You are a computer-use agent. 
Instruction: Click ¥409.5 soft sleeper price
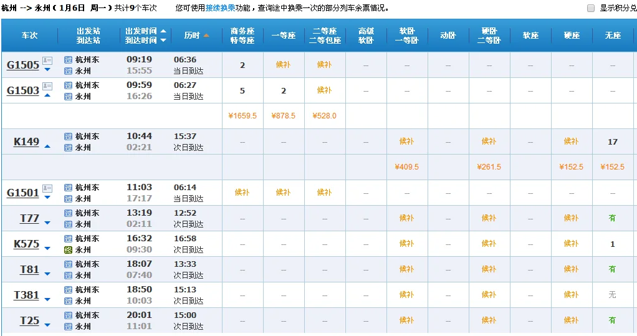click(406, 167)
